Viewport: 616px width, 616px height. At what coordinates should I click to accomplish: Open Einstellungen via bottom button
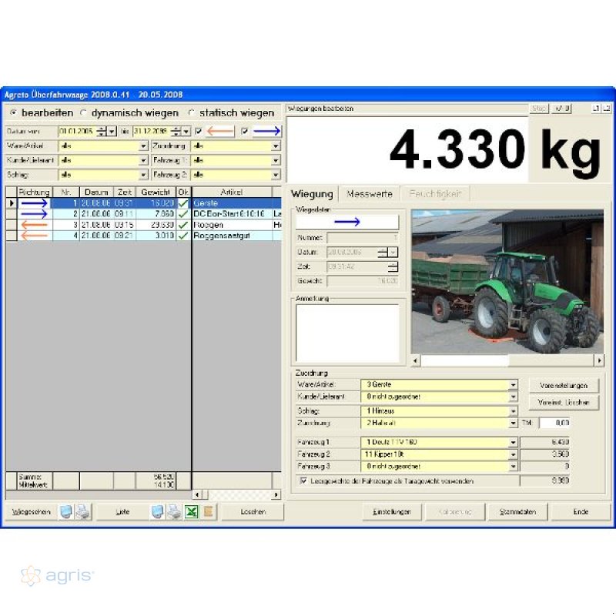tap(392, 512)
